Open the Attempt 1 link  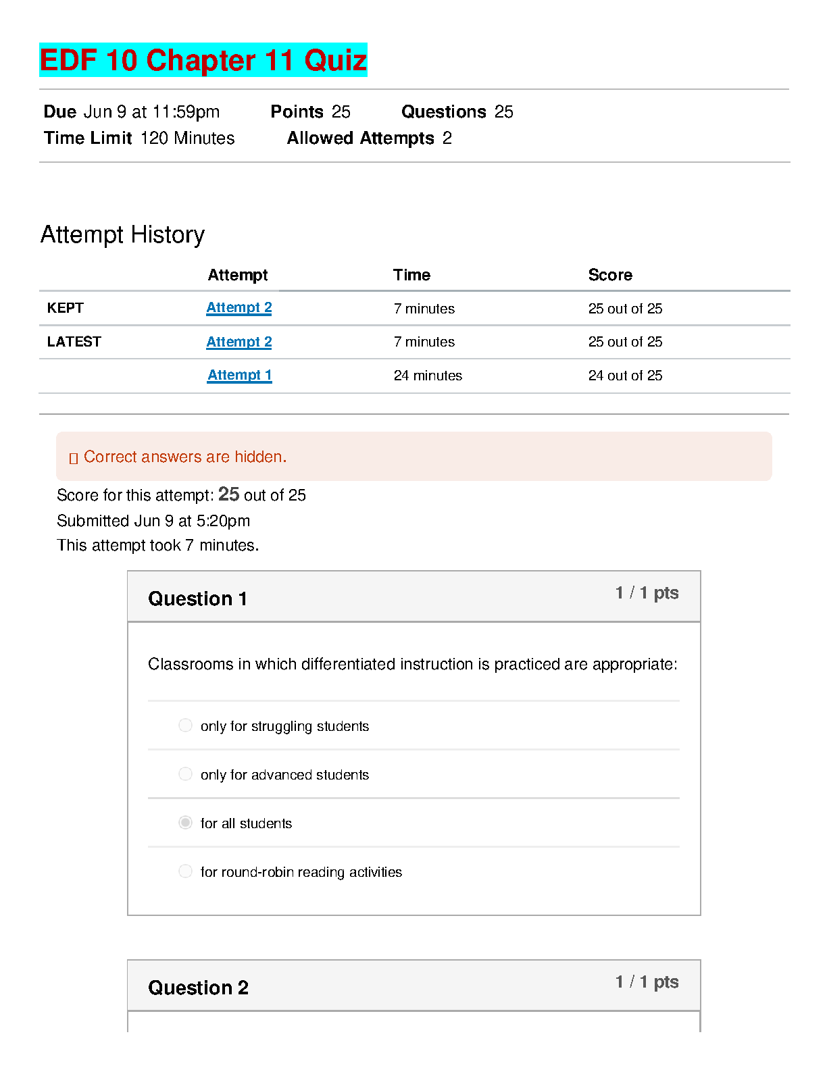click(x=240, y=376)
